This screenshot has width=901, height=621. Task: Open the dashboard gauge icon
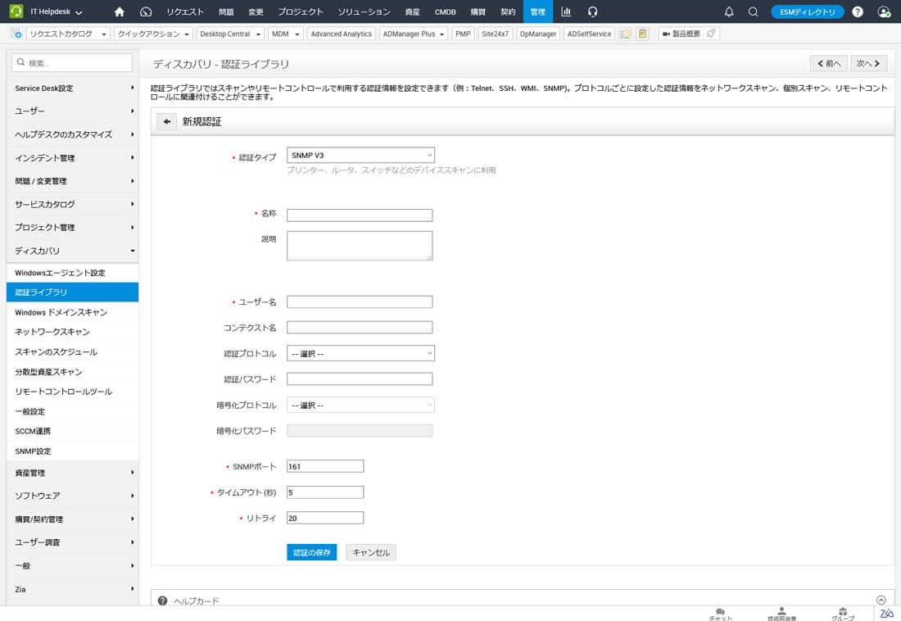[146, 11]
